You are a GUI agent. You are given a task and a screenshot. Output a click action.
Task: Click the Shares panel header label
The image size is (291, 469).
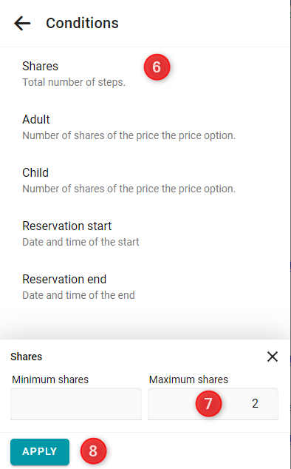pos(27,357)
